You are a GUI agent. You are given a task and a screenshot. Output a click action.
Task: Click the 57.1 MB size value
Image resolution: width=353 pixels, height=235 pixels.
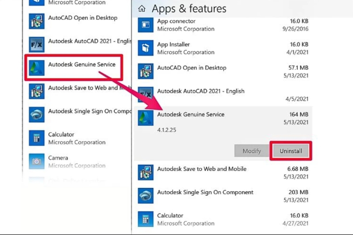pos(298,68)
